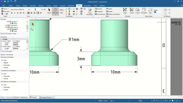Switch to Sketch ribbon tab
Viewport: 183px width, 103px height.
[x=11, y=6]
